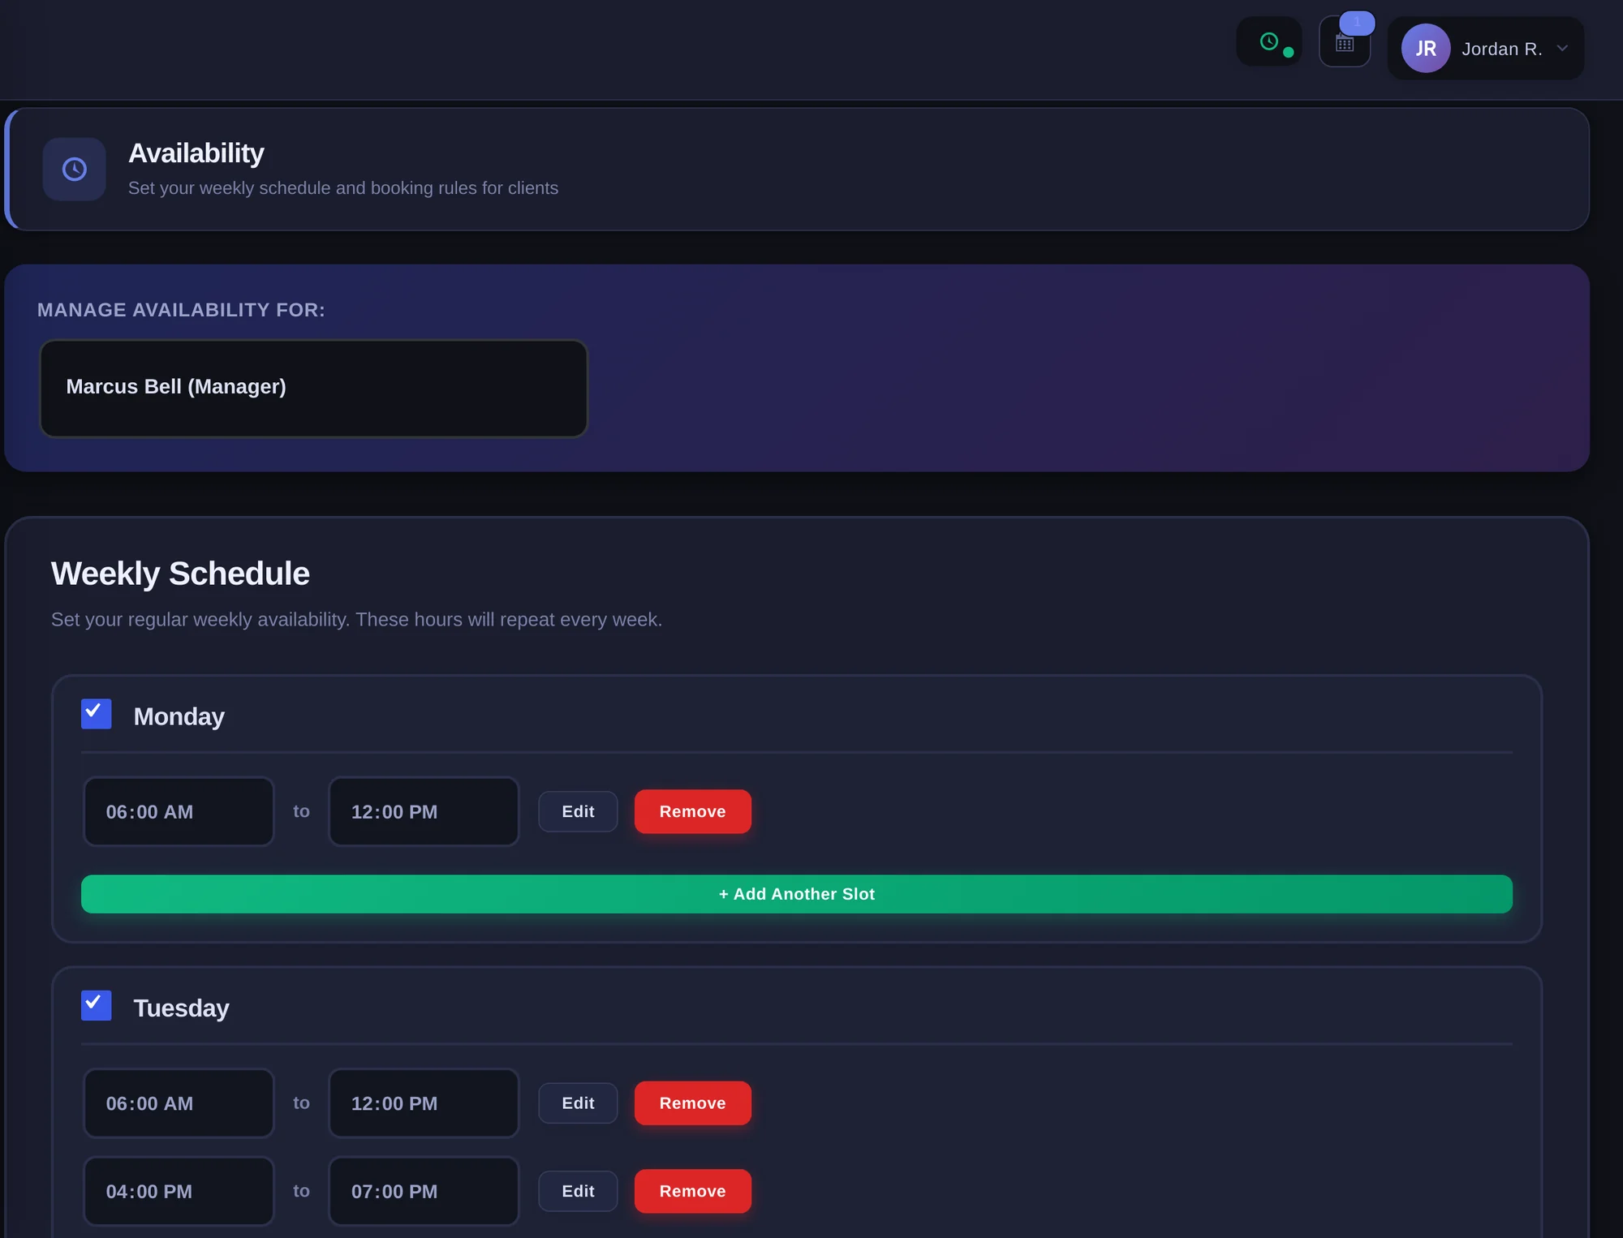
Task: Open the calendar notifications icon
Action: (x=1345, y=43)
